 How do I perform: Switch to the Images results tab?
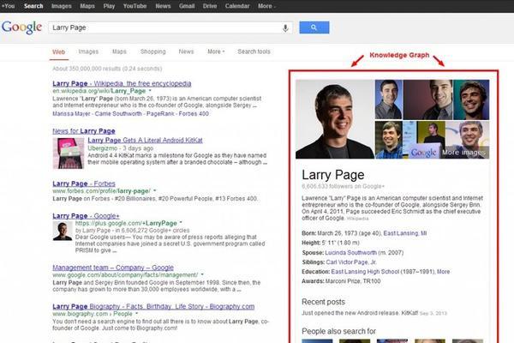[88, 51]
